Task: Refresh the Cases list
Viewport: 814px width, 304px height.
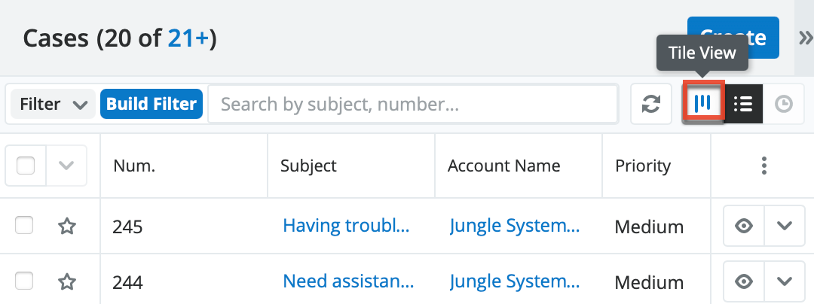Action: (650, 104)
